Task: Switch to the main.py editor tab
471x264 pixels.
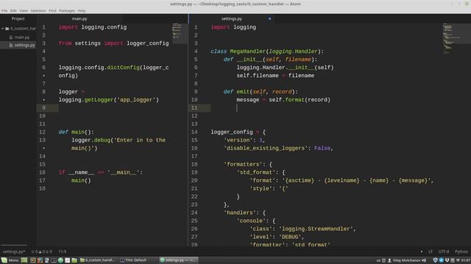Action: pos(79,18)
